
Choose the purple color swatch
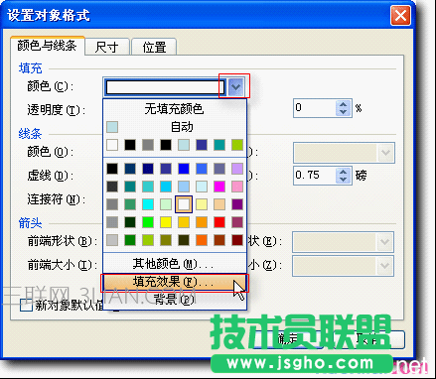[x=237, y=204]
